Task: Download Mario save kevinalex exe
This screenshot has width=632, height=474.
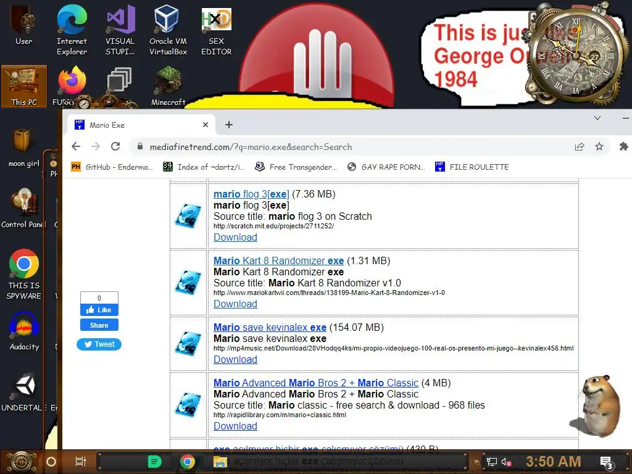Action: (x=235, y=360)
